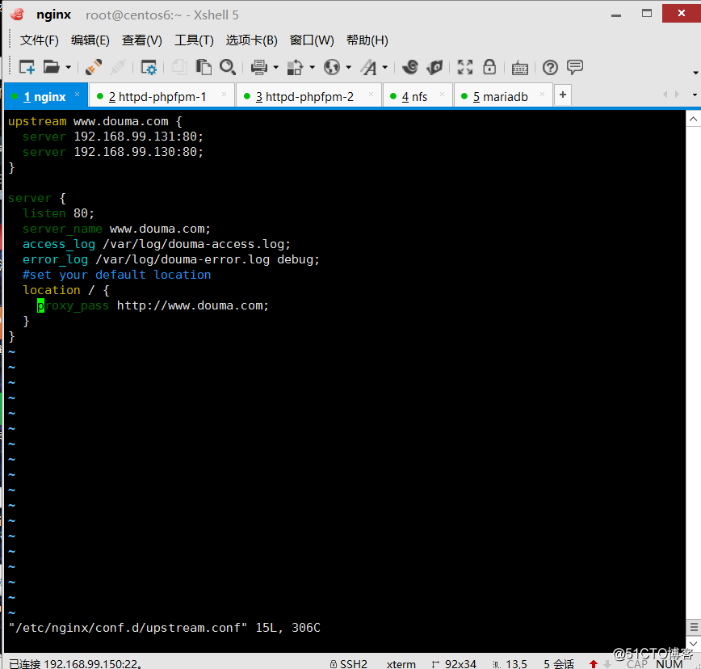
Task: Click the globe encoding icon
Action: [332, 68]
